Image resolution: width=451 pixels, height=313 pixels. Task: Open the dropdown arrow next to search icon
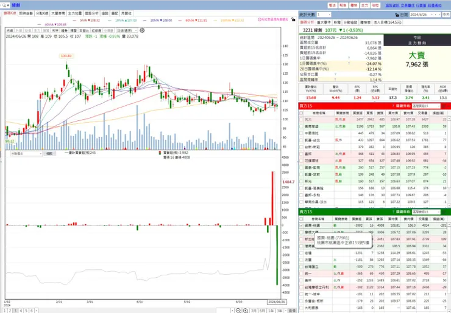click(9, 5)
